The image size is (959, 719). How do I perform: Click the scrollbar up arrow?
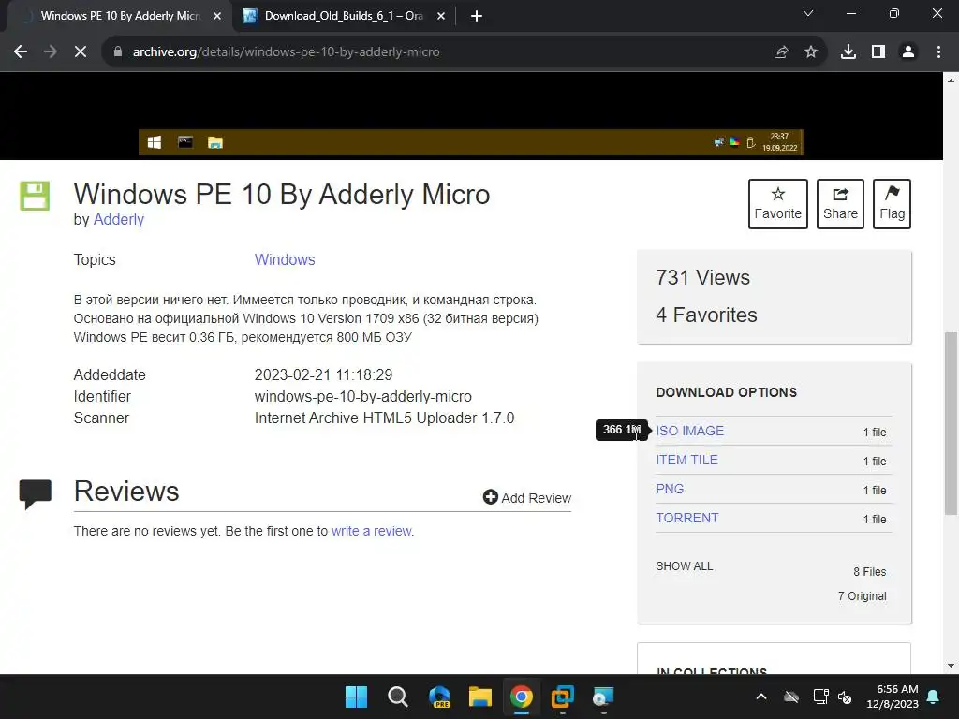pyautogui.click(x=952, y=81)
